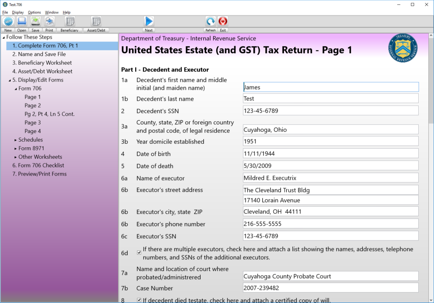Click the Next button label
434x303 pixels.
tap(149, 30)
